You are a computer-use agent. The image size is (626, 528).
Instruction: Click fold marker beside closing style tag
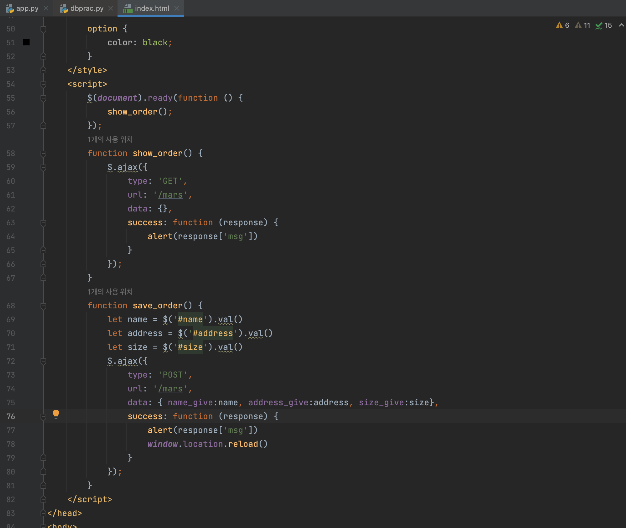tap(43, 70)
